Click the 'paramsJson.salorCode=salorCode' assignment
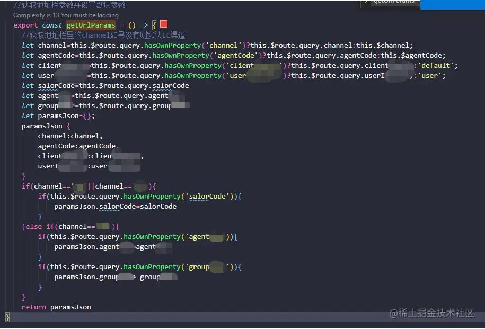The image size is (485, 329). (116, 206)
